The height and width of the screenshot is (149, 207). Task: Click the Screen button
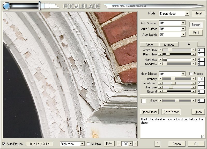pyautogui.click(x=196, y=25)
